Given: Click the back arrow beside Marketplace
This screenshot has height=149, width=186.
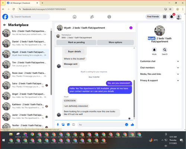Looking at the screenshot, I should [x=5, y=25].
